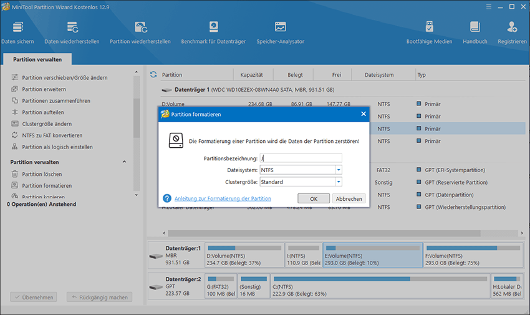
Task: Select the (Sonstig) 16 MB block
Action: coord(254,286)
